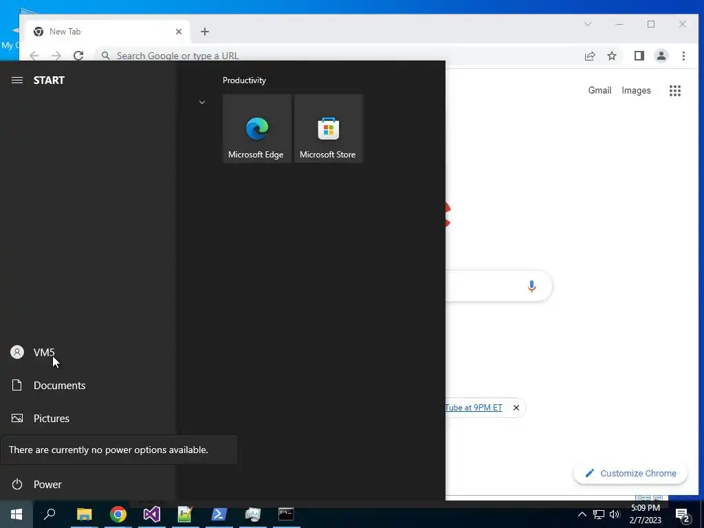Open the Microsoft Store tile
This screenshot has width=704, height=528.
[328, 129]
